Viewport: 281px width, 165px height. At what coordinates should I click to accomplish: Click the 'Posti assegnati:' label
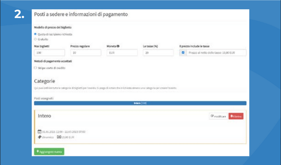[x=44, y=98]
